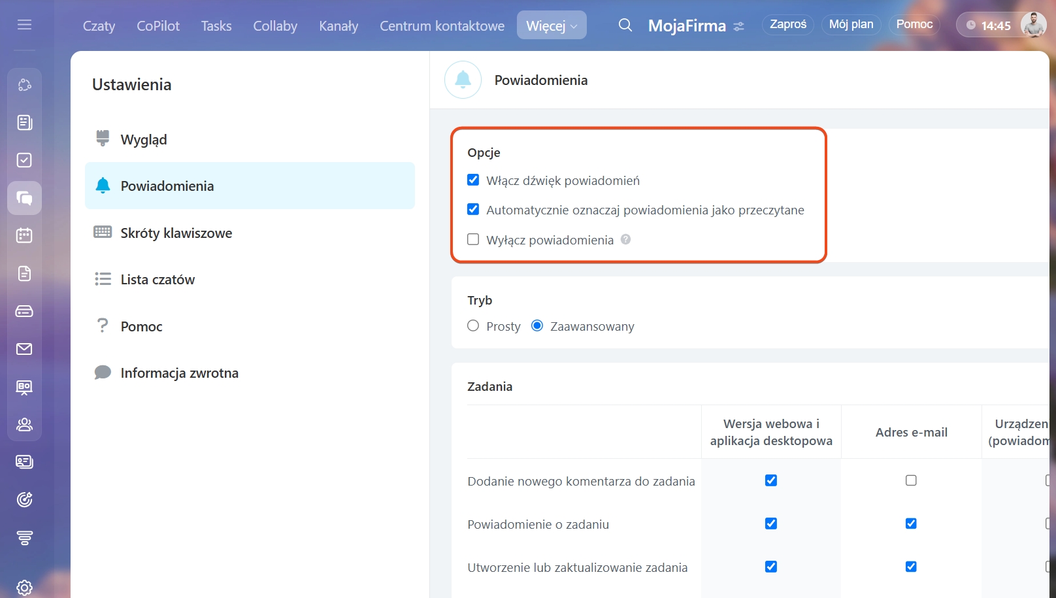
Task: Select the Prosty mode radio button
Action: pos(473,325)
